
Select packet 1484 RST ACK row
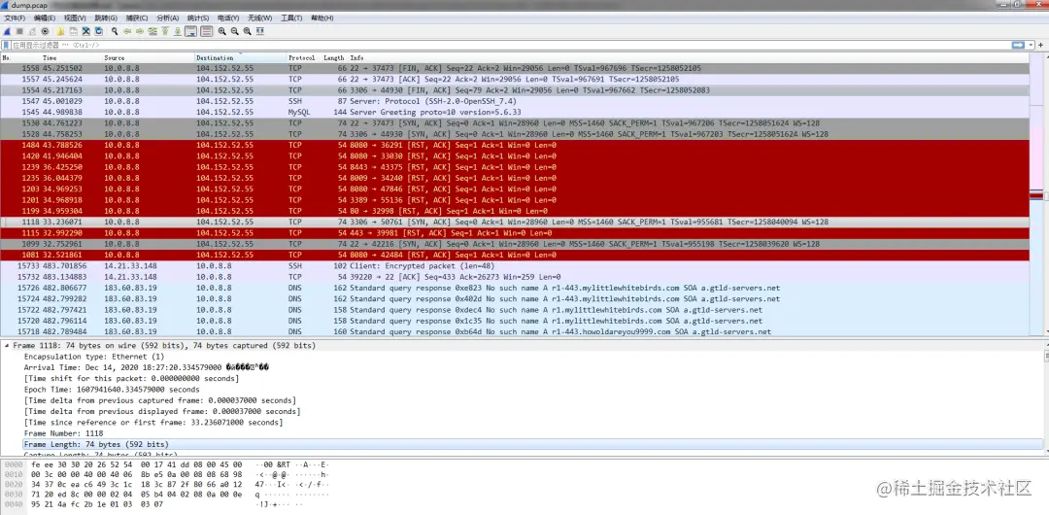pos(515,145)
